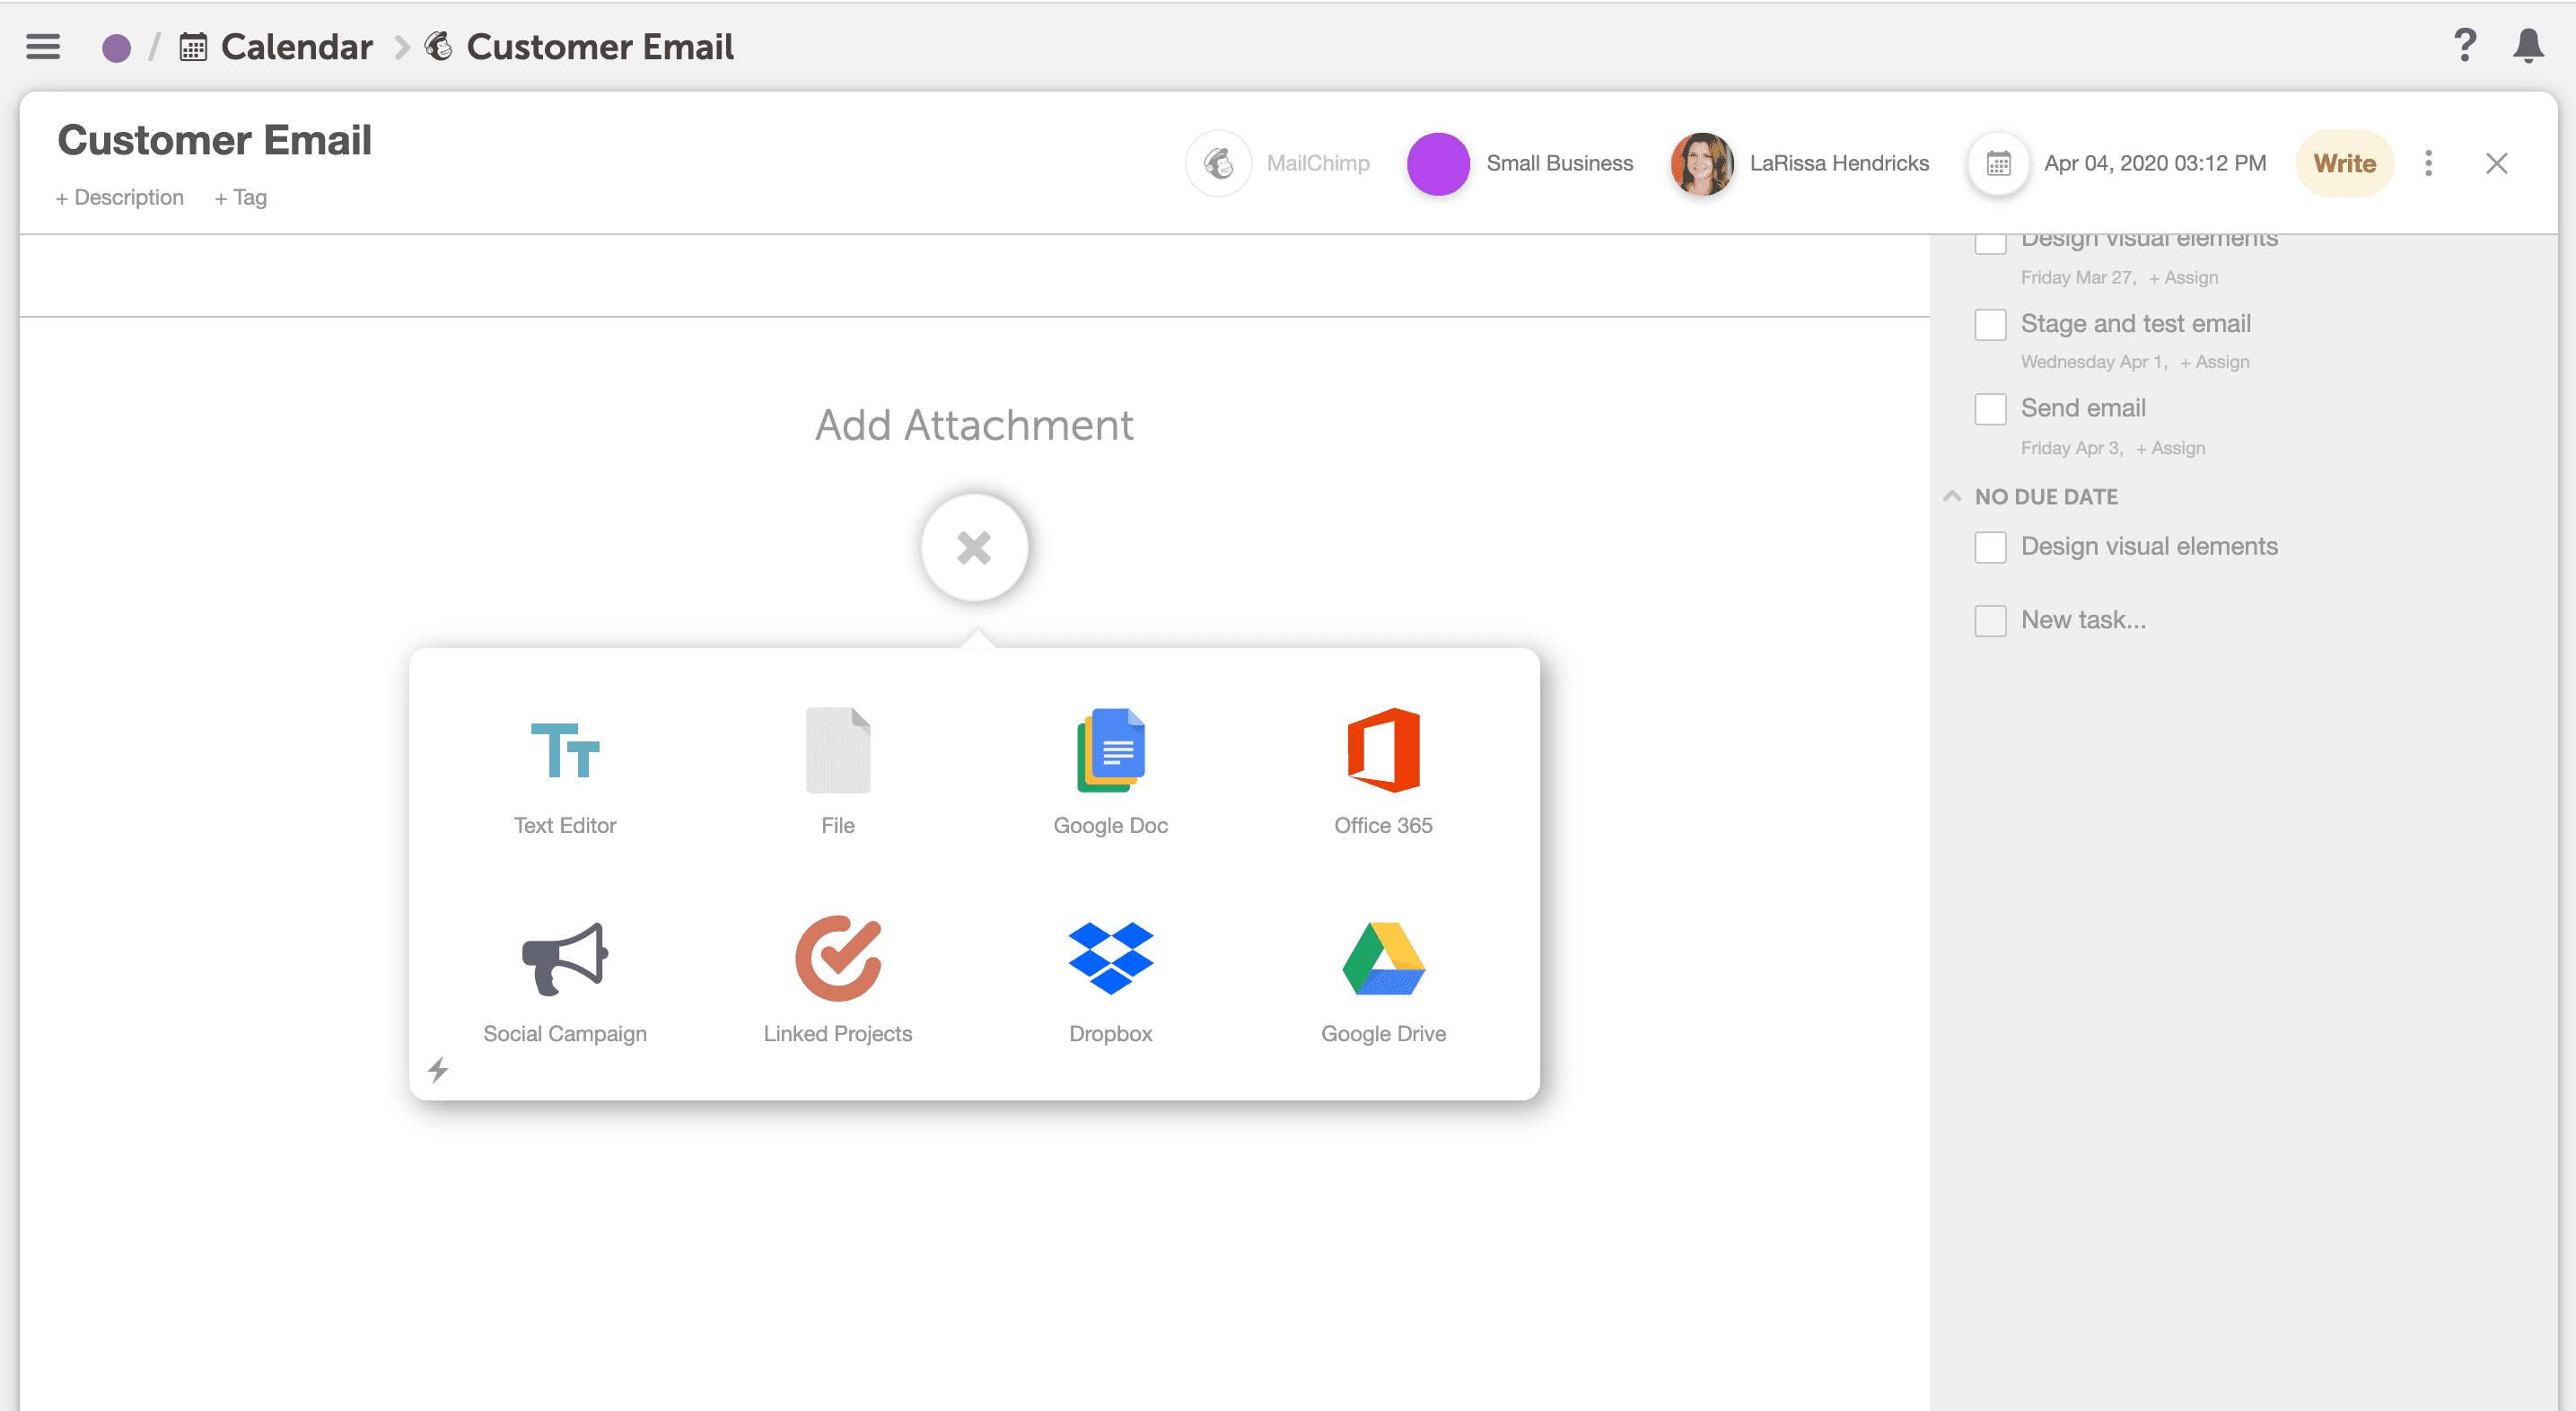Image resolution: width=2576 pixels, height=1411 pixels.
Task: Open the help question mark
Action: [2465, 46]
